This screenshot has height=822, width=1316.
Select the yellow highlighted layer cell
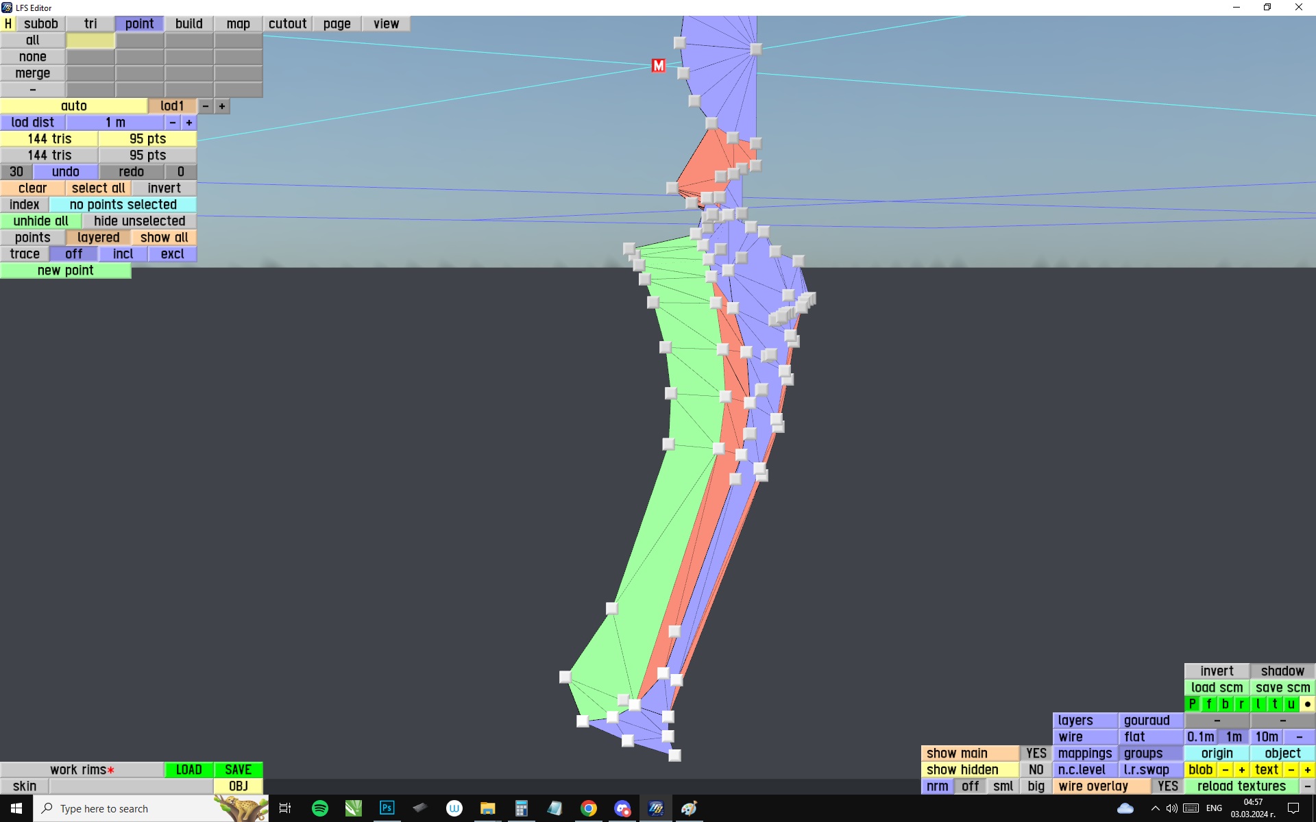[x=90, y=40]
